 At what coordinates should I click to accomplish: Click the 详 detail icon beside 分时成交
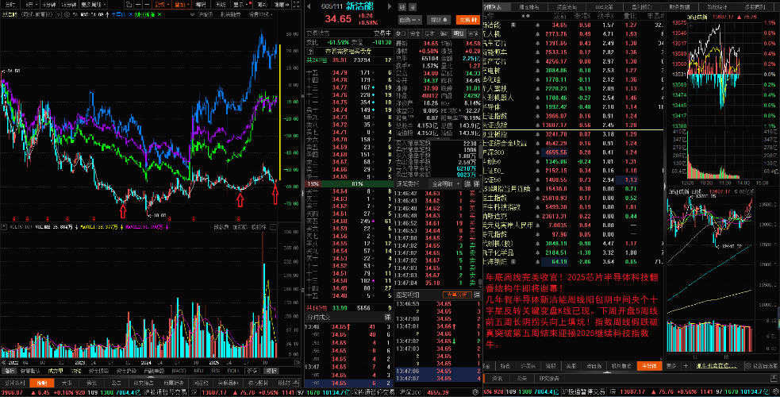pyautogui.click(x=387, y=317)
